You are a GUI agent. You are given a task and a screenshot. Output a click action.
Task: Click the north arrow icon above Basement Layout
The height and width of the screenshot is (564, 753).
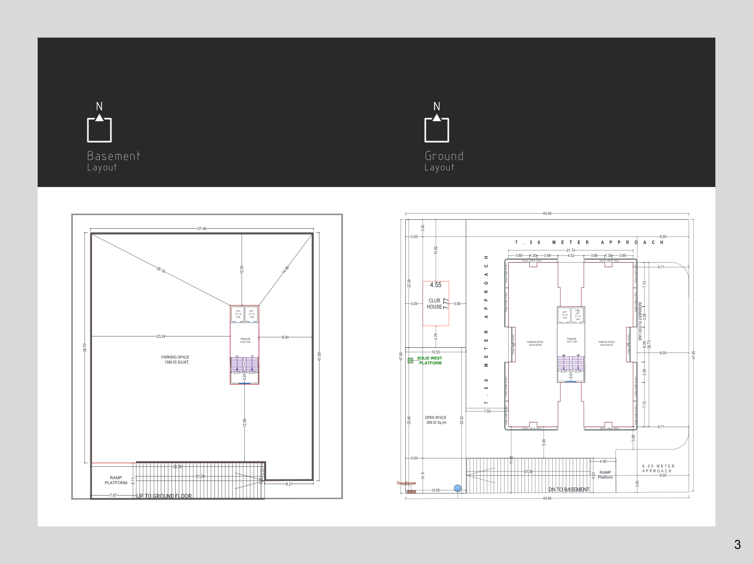pyautogui.click(x=99, y=122)
